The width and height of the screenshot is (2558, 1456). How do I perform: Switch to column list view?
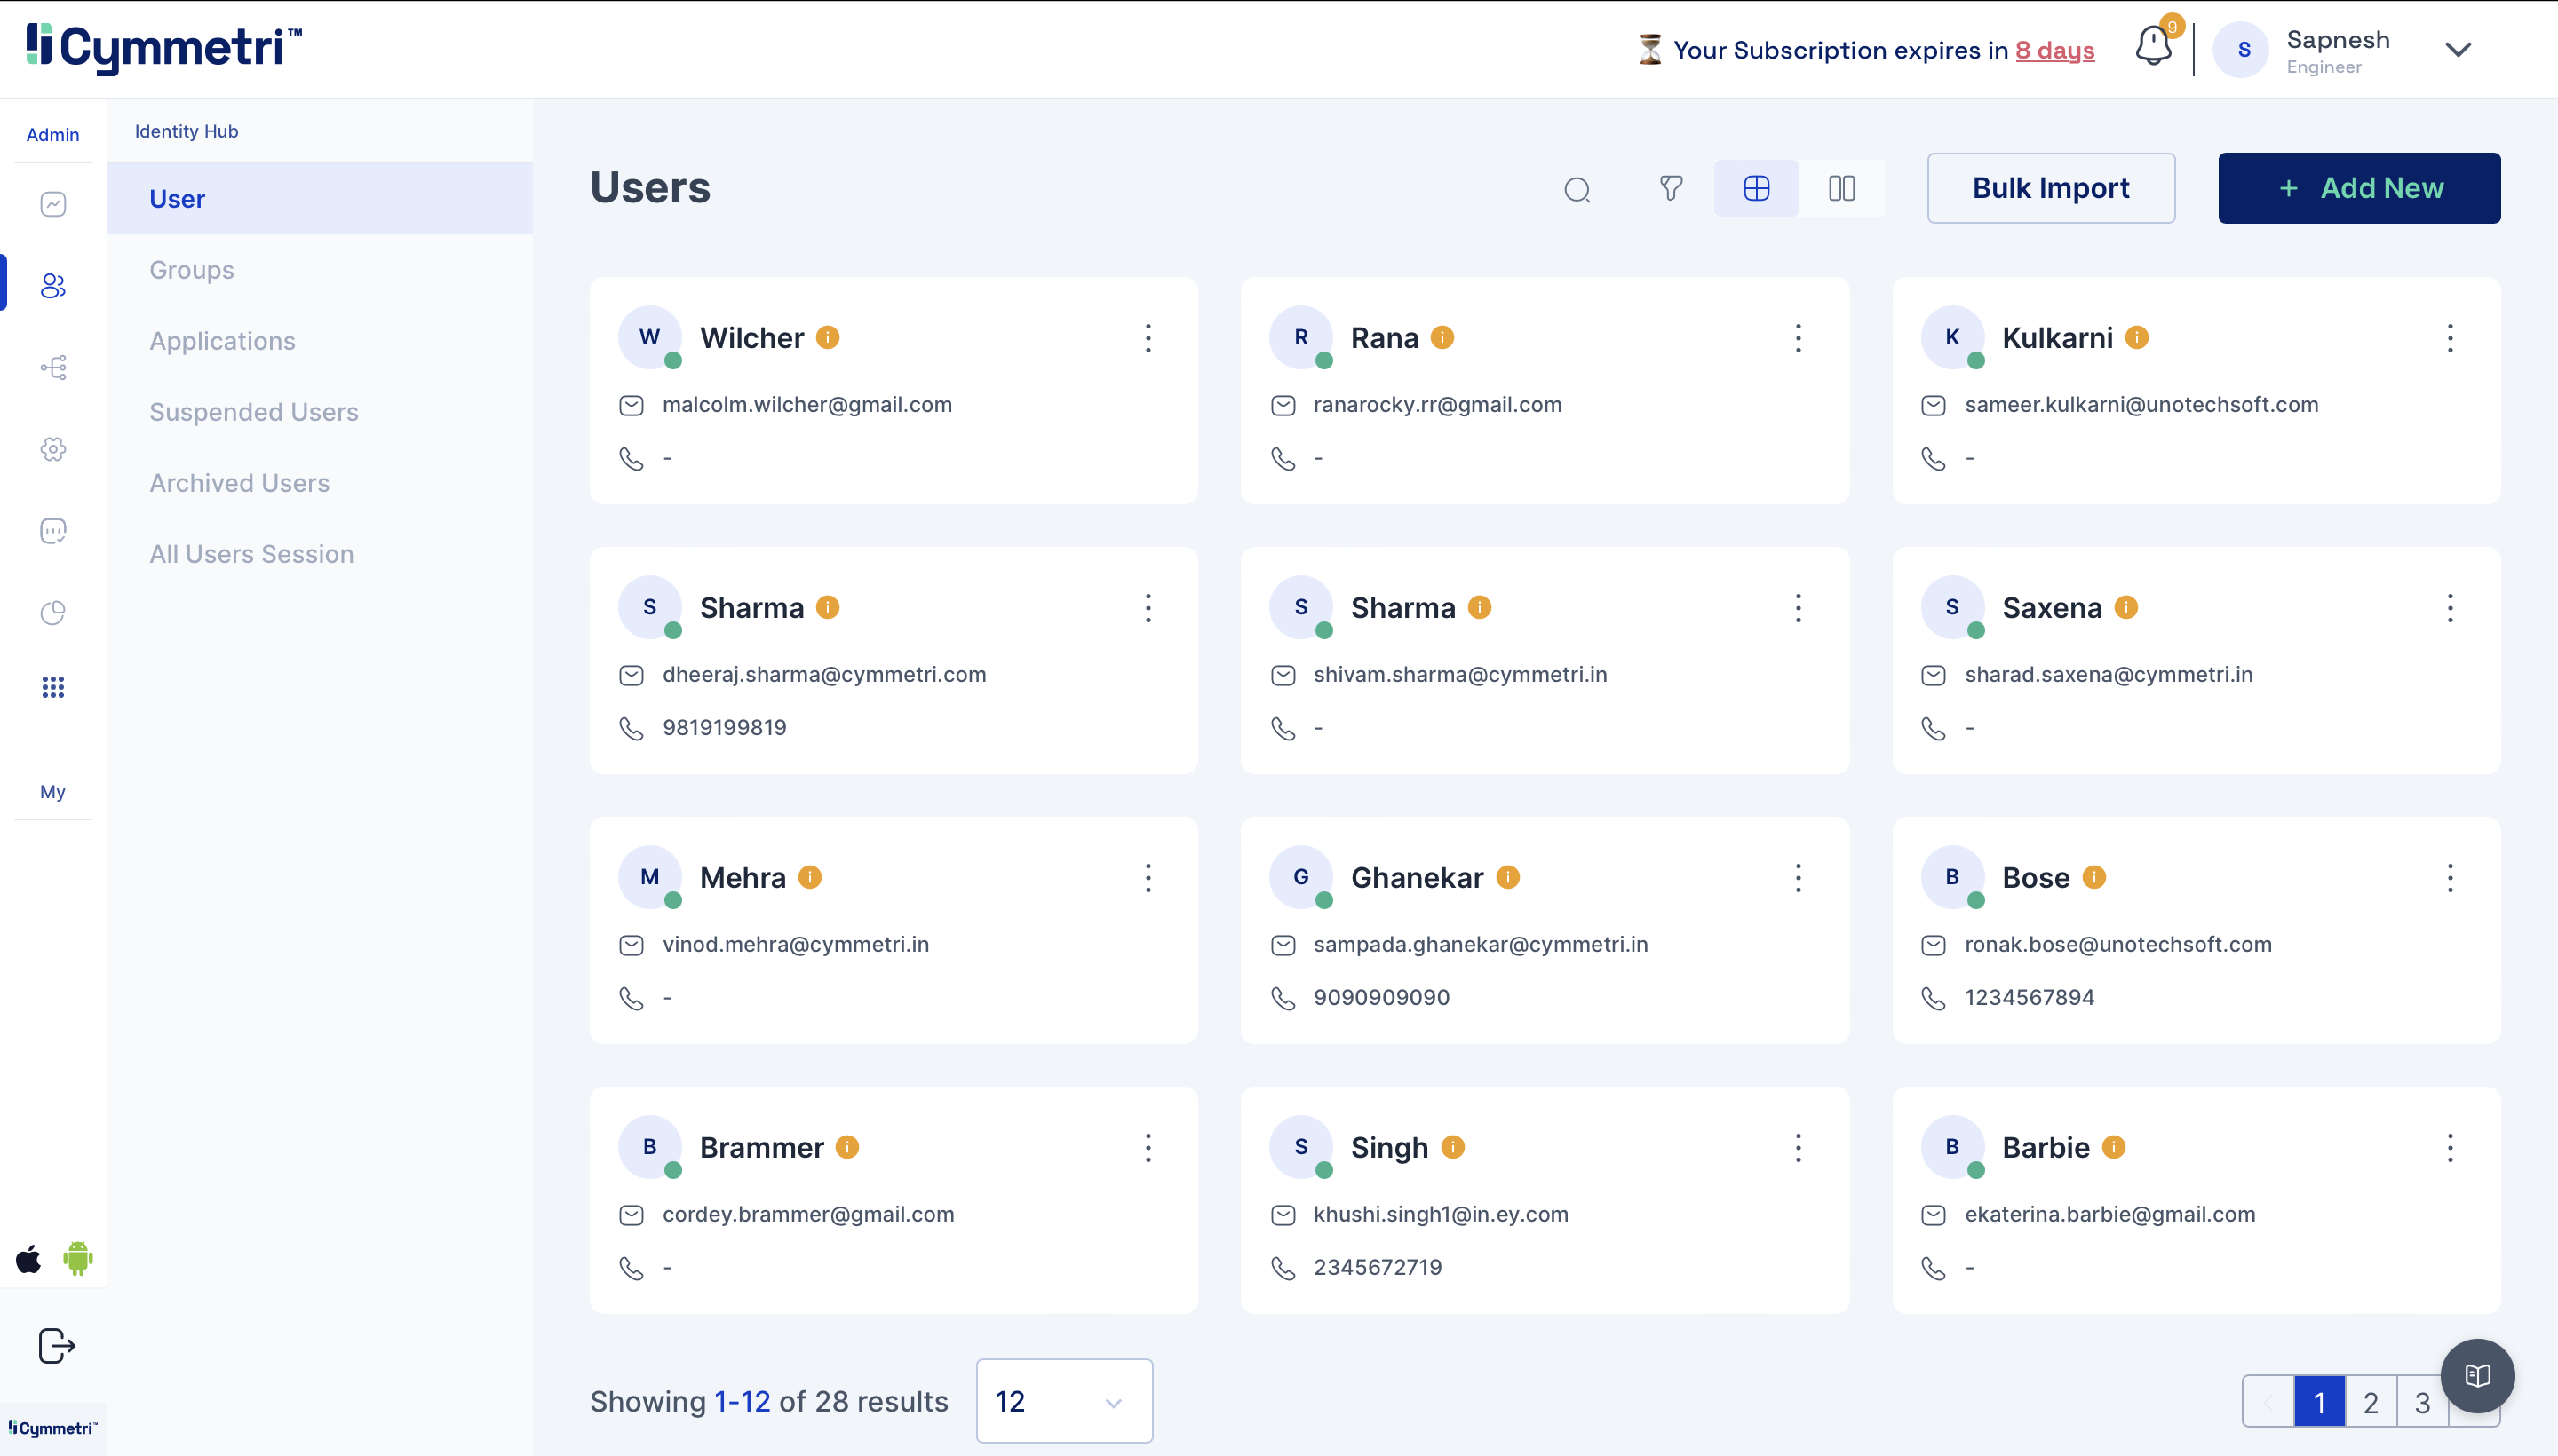tap(1840, 188)
